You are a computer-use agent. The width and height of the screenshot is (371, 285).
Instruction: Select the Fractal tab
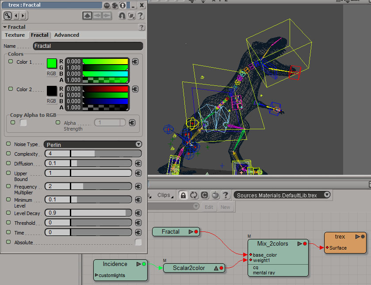click(x=39, y=35)
